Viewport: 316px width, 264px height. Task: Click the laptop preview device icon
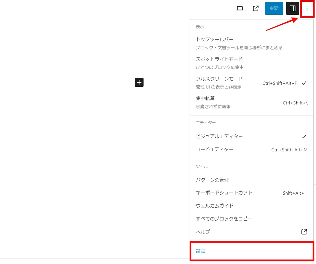[240, 8]
